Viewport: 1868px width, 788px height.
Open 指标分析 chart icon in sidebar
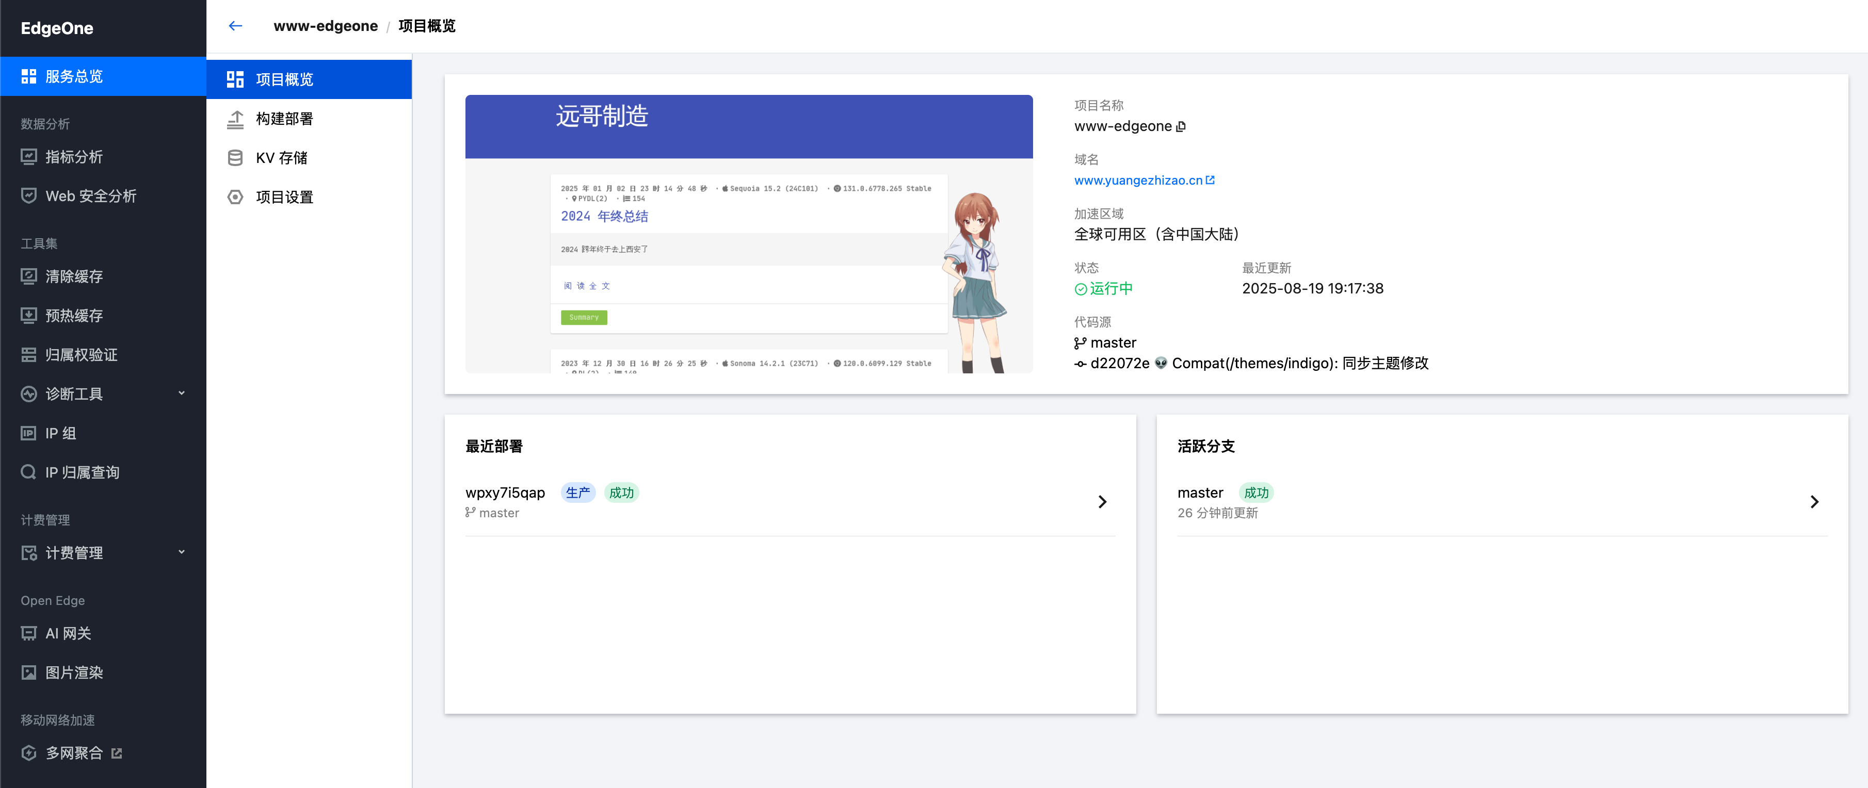tap(28, 157)
